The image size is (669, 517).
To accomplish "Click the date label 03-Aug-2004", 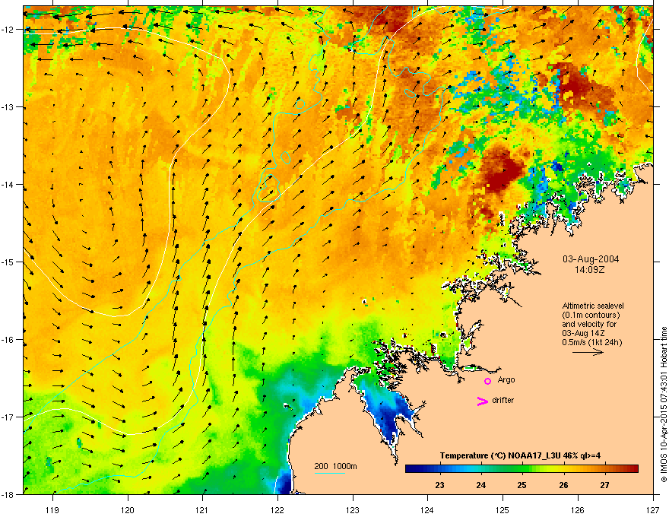I will 591,259.
